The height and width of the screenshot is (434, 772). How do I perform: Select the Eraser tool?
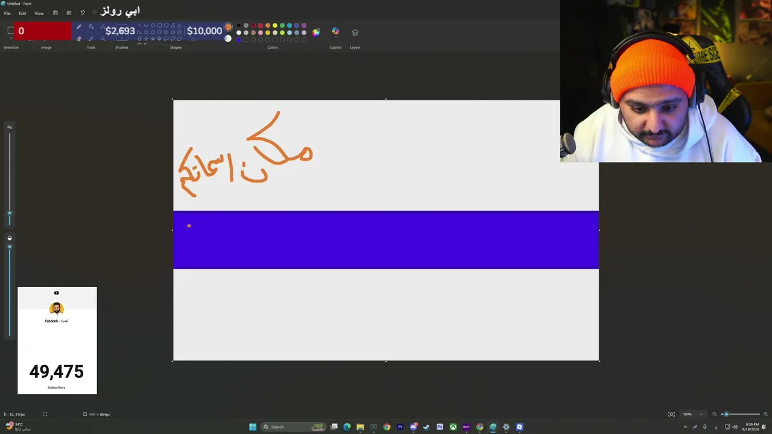coord(78,39)
